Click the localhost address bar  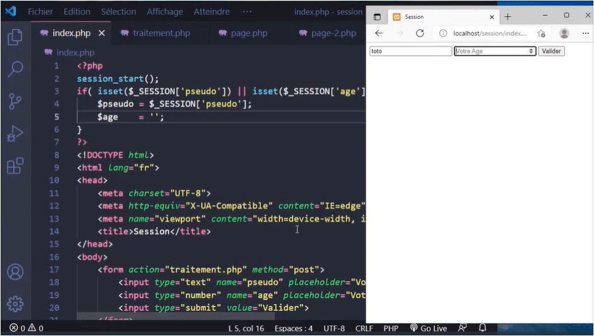coord(490,33)
